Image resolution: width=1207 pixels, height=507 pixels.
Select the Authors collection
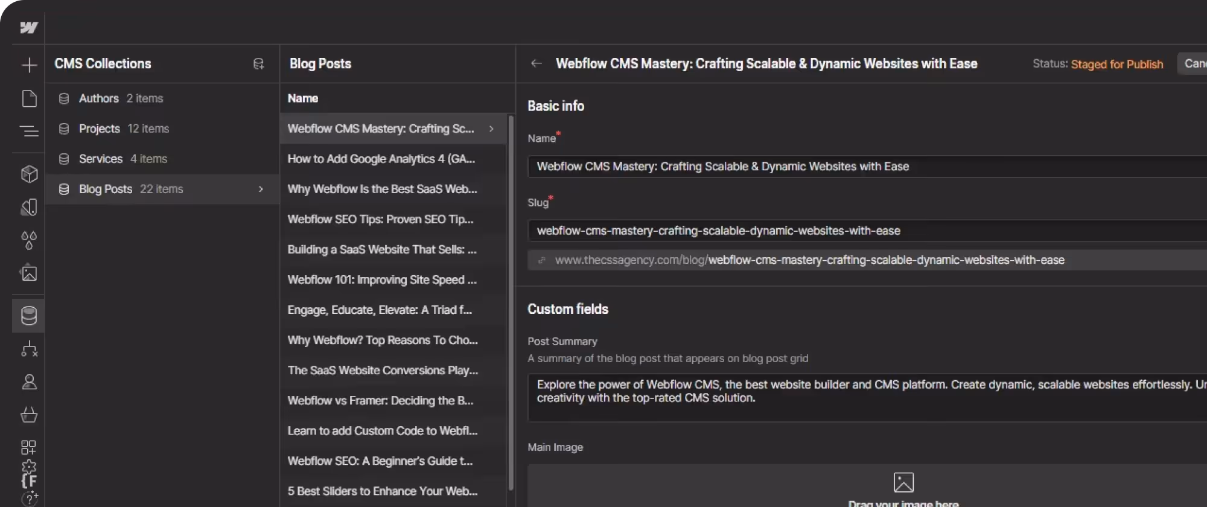(x=162, y=98)
